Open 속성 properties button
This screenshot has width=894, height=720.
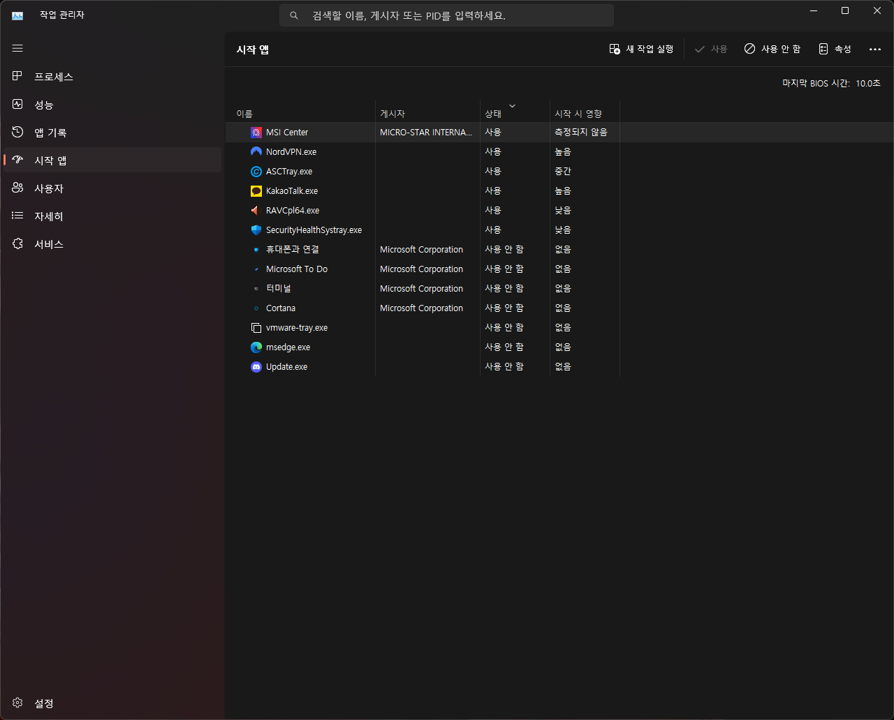(x=835, y=49)
